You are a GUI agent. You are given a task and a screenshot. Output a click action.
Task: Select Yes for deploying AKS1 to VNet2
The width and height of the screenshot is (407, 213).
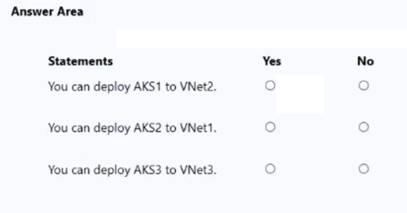coord(270,86)
